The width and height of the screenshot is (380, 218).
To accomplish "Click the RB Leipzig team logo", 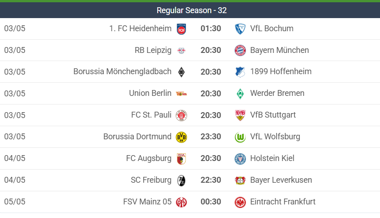I will coord(181,51).
